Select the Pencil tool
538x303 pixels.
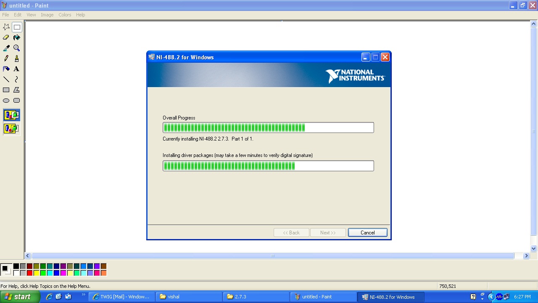point(6,58)
